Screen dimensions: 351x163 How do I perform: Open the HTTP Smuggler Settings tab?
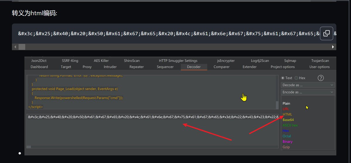tap(178, 61)
